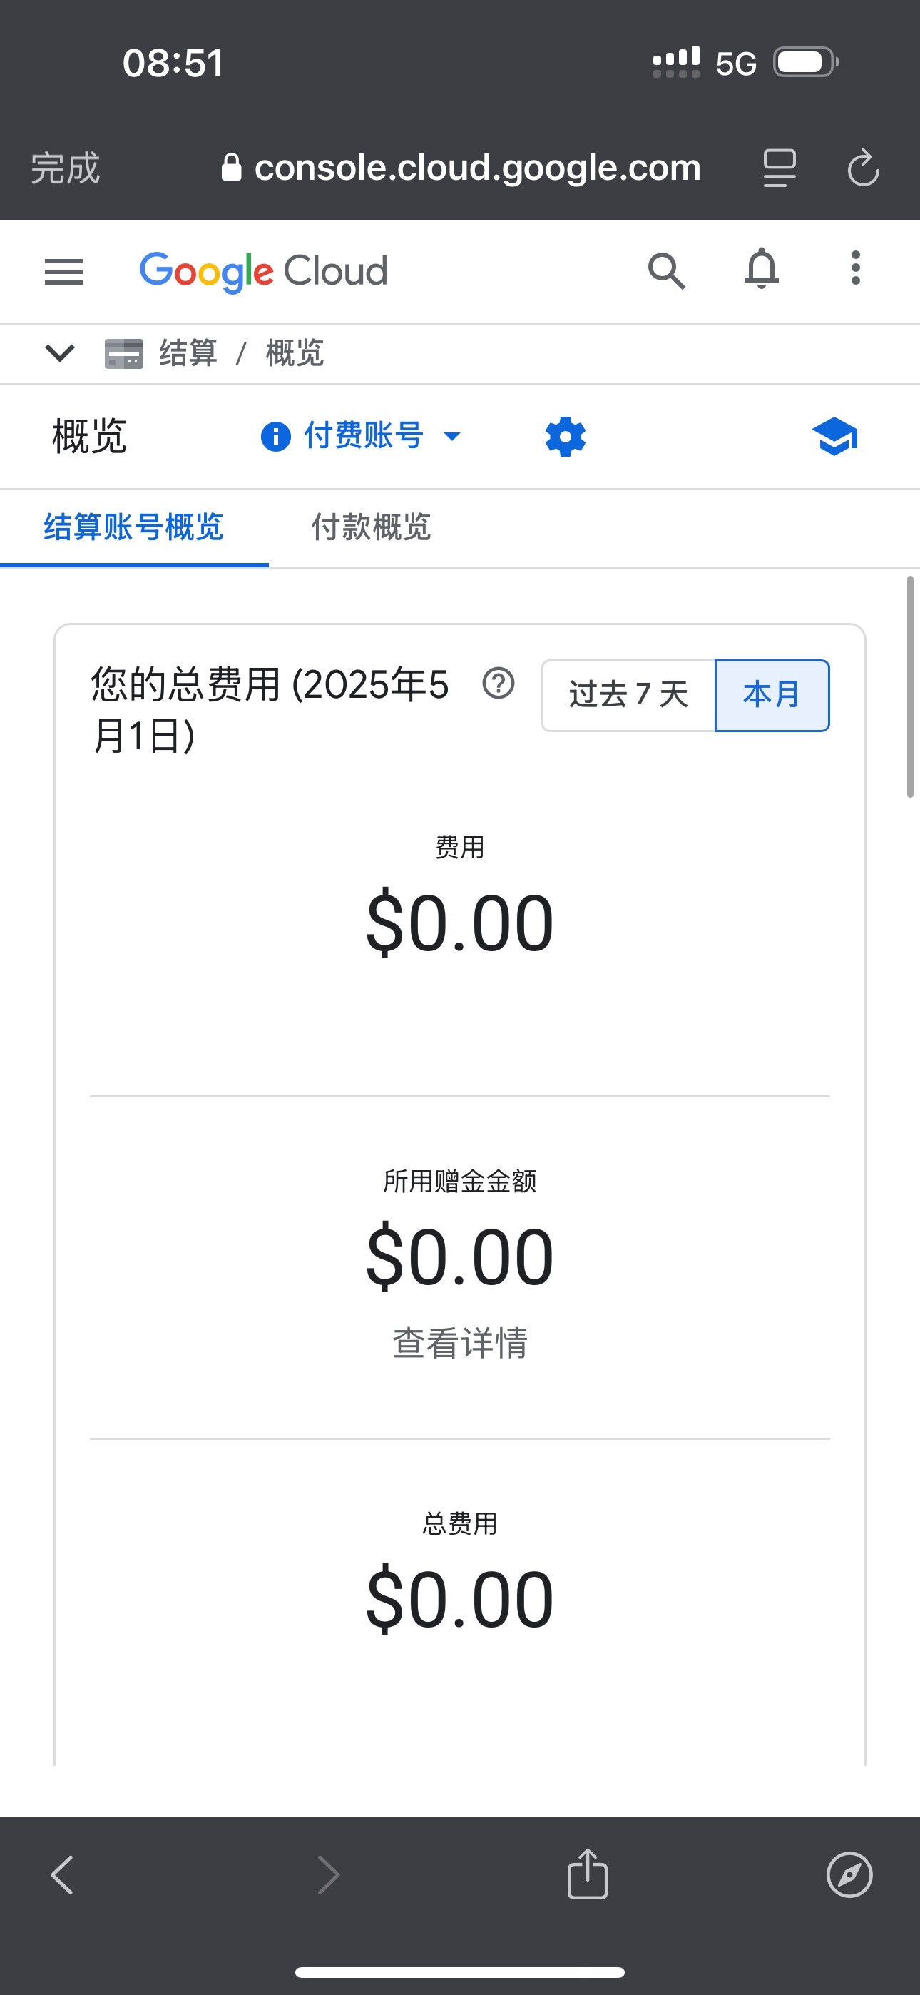Open the three-dot more options menu

(x=855, y=269)
